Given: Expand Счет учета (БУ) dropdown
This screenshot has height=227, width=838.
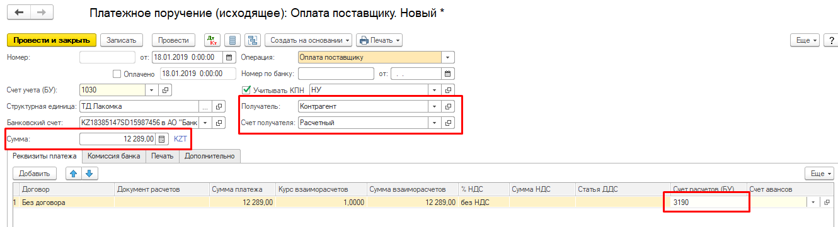Looking at the screenshot, I should pyautogui.click(x=152, y=90).
